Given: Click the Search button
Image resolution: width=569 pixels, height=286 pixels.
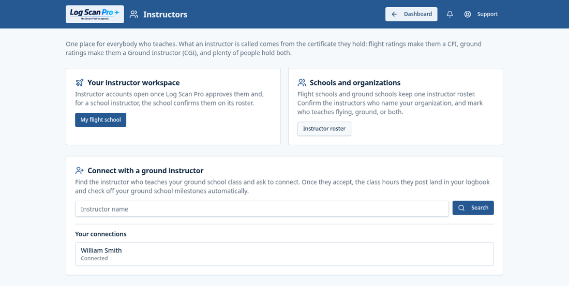Looking at the screenshot, I should (473, 208).
